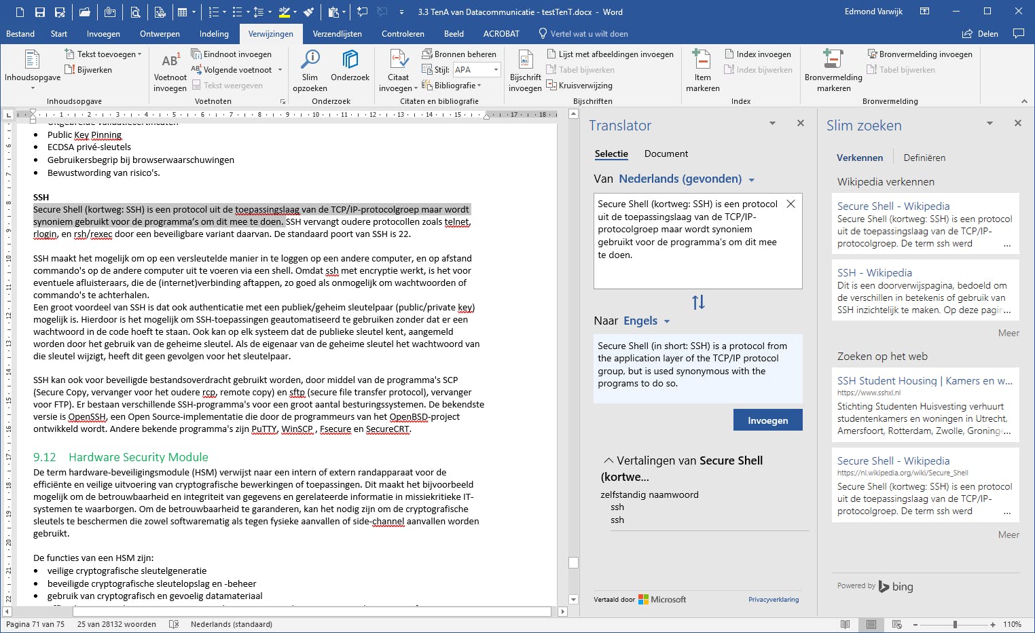Open SSH Student Housing web result
1035x633 pixels.
click(925, 382)
